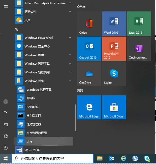Open 命令提示符 command prompt
Screen dimensions: 156x164
(x=44, y=115)
